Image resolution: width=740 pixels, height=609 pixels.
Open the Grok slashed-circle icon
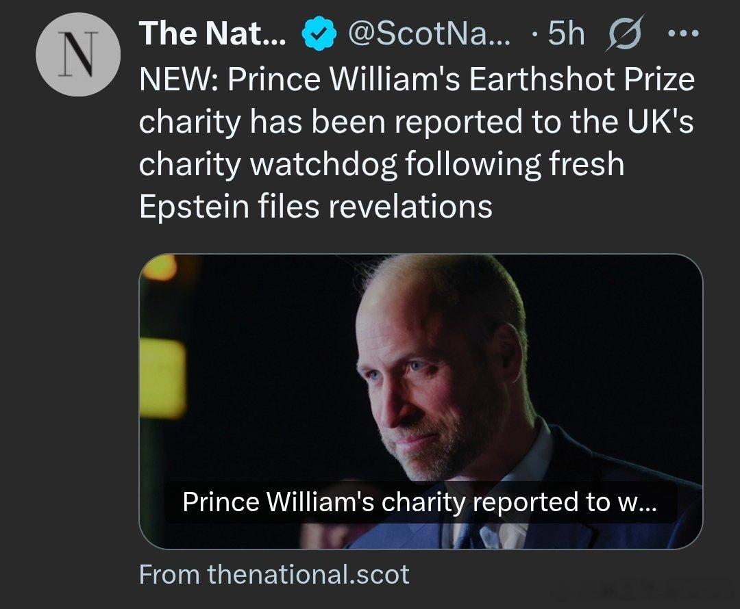tap(622, 34)
